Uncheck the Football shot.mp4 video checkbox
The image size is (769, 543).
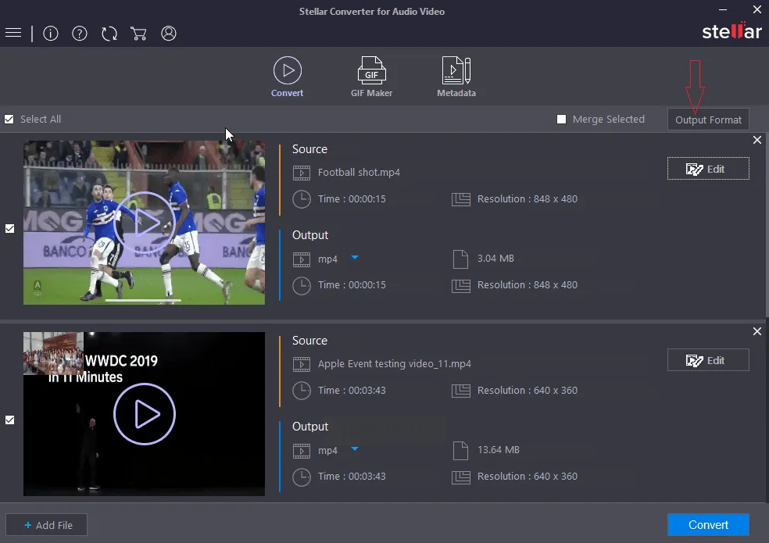tap(9, 228)
